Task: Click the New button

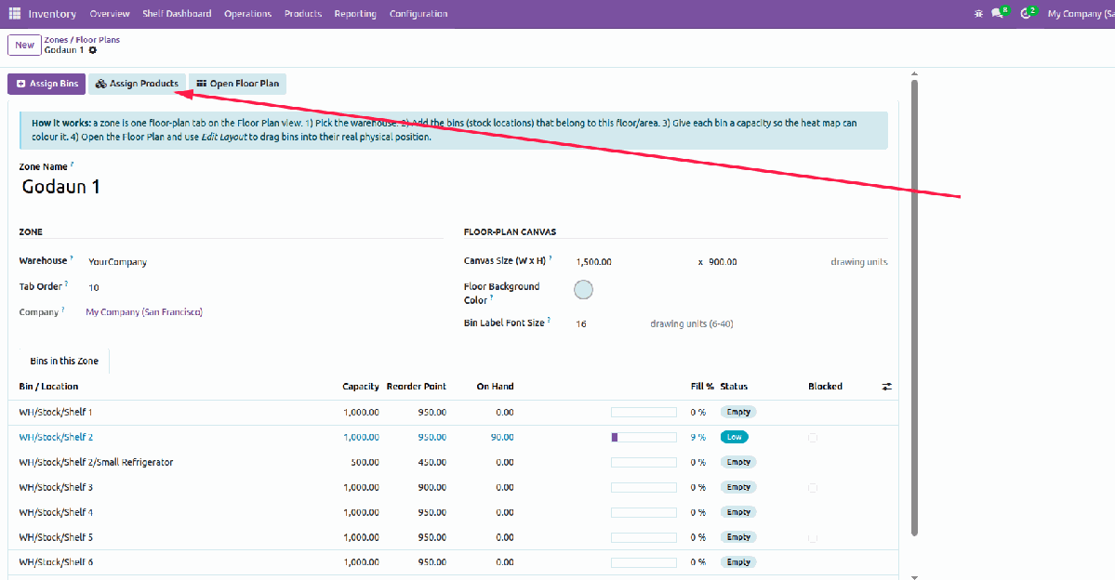Action: 24,45
